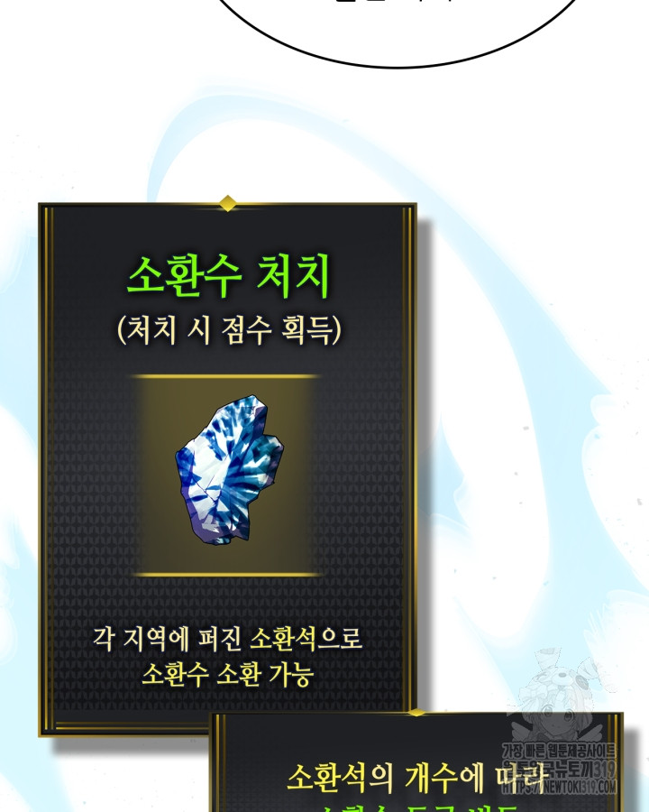The width and height of the screenshot is (649, 812).
Task: Click the 뉴토끼319 watermark logo text
Action: [x=560, y=770]
